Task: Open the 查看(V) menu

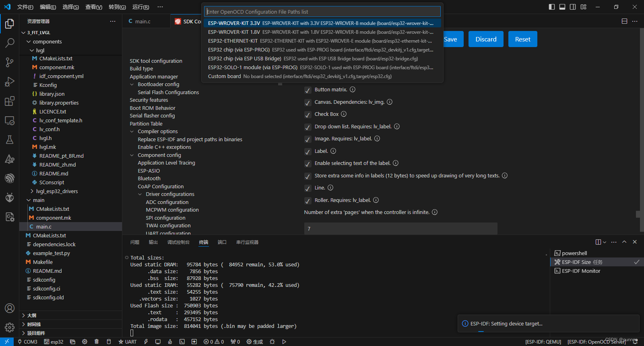Action: [94, 7]
